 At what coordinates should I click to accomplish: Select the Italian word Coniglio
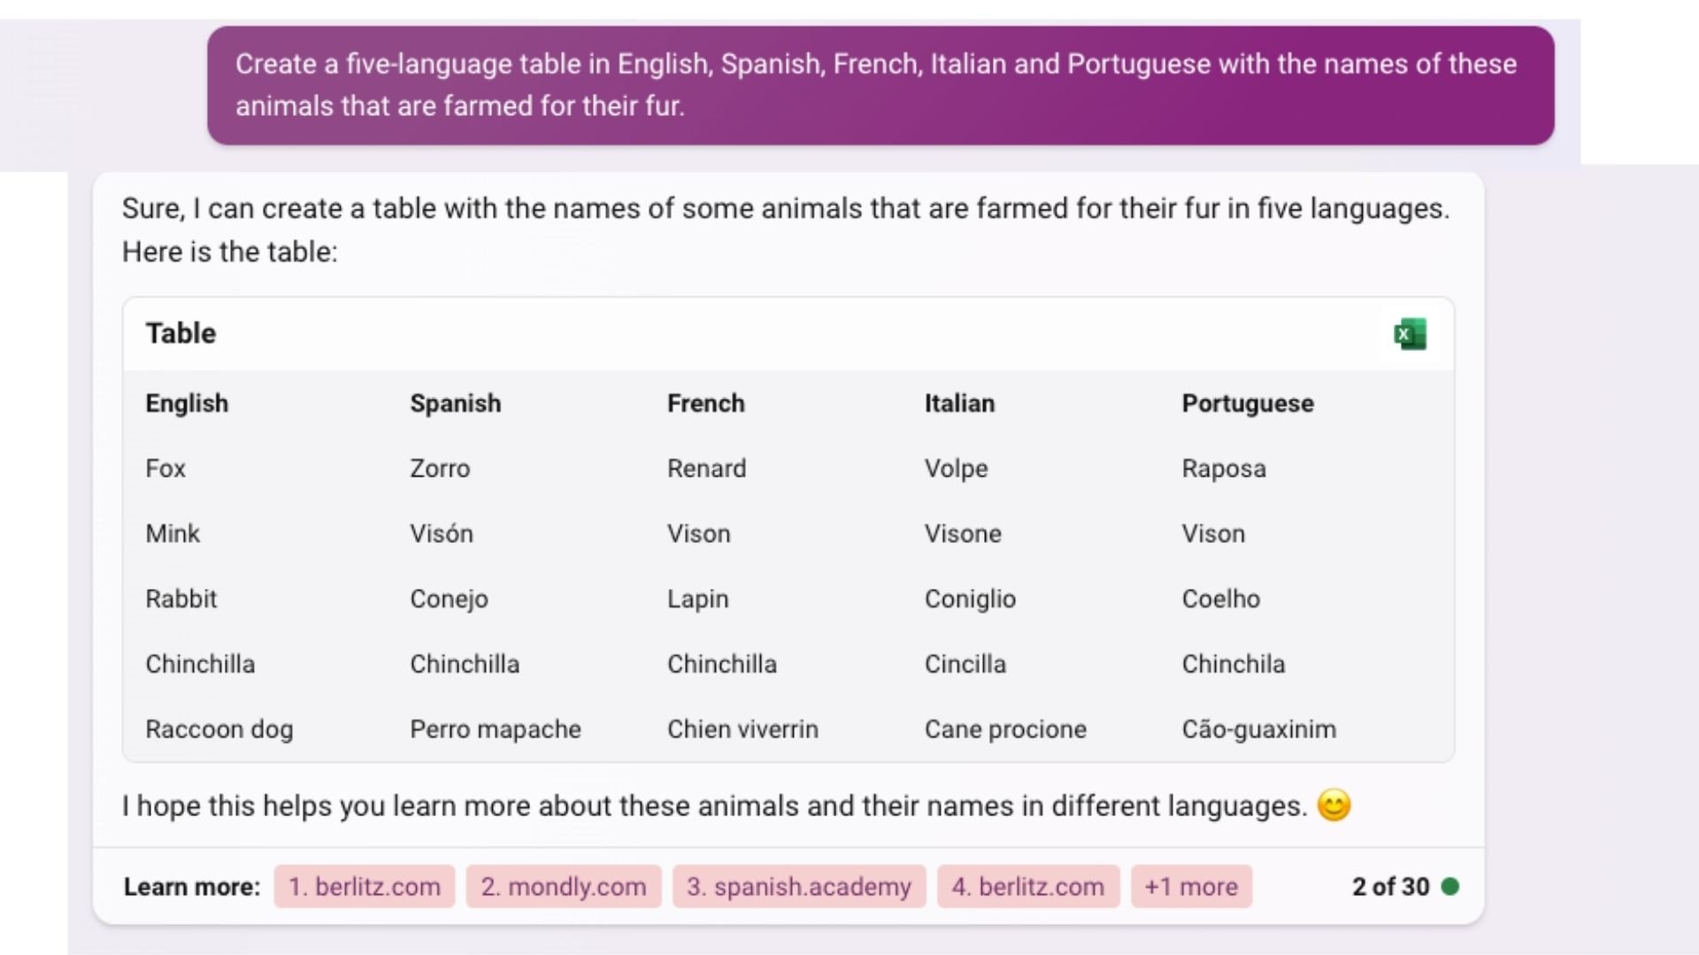tap(970, 599)
